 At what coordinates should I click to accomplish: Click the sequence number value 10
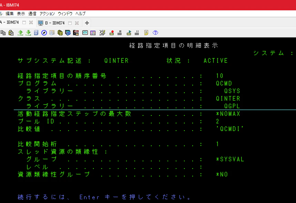click(x=220, y=76)
